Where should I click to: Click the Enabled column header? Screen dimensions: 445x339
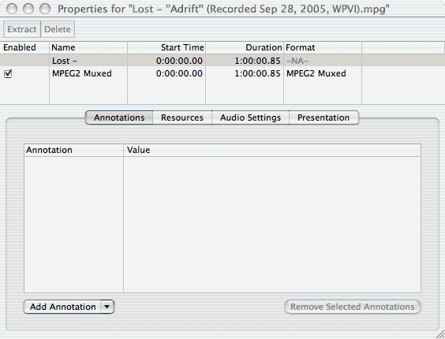click(24, 47)
